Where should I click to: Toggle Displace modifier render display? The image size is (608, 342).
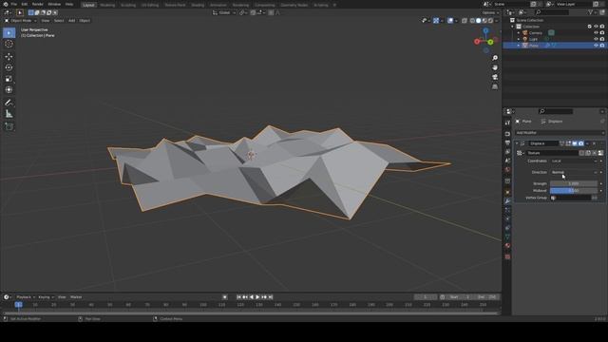tap(580, 143)
